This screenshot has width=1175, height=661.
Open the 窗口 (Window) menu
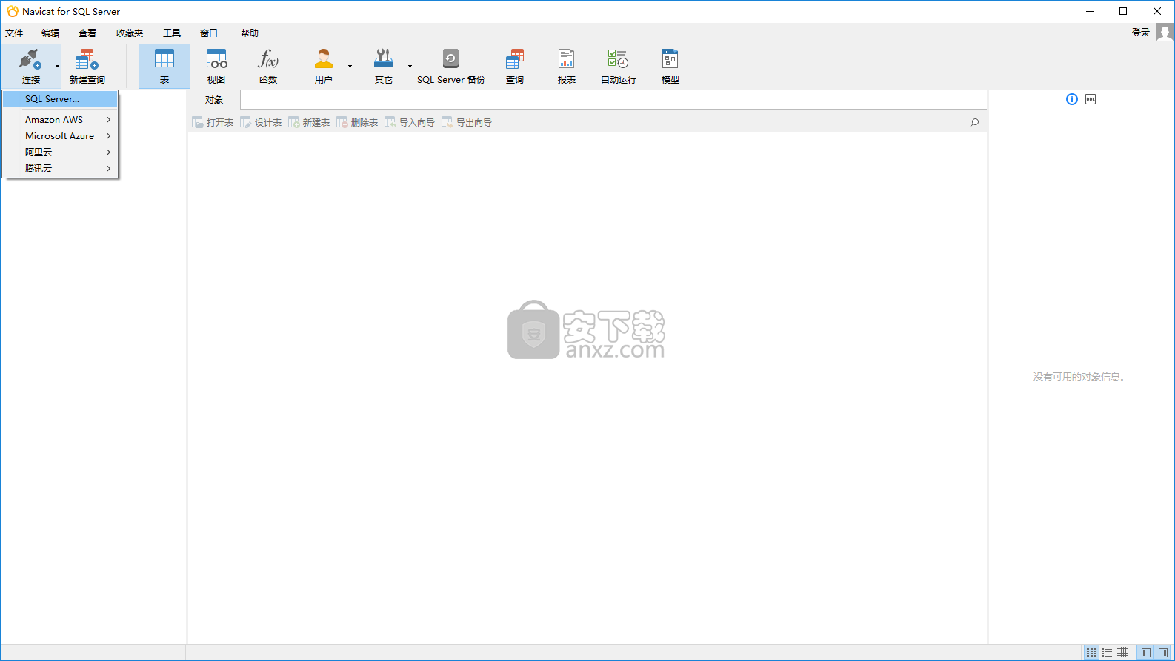pyautogui.click(x=209, y=33)
